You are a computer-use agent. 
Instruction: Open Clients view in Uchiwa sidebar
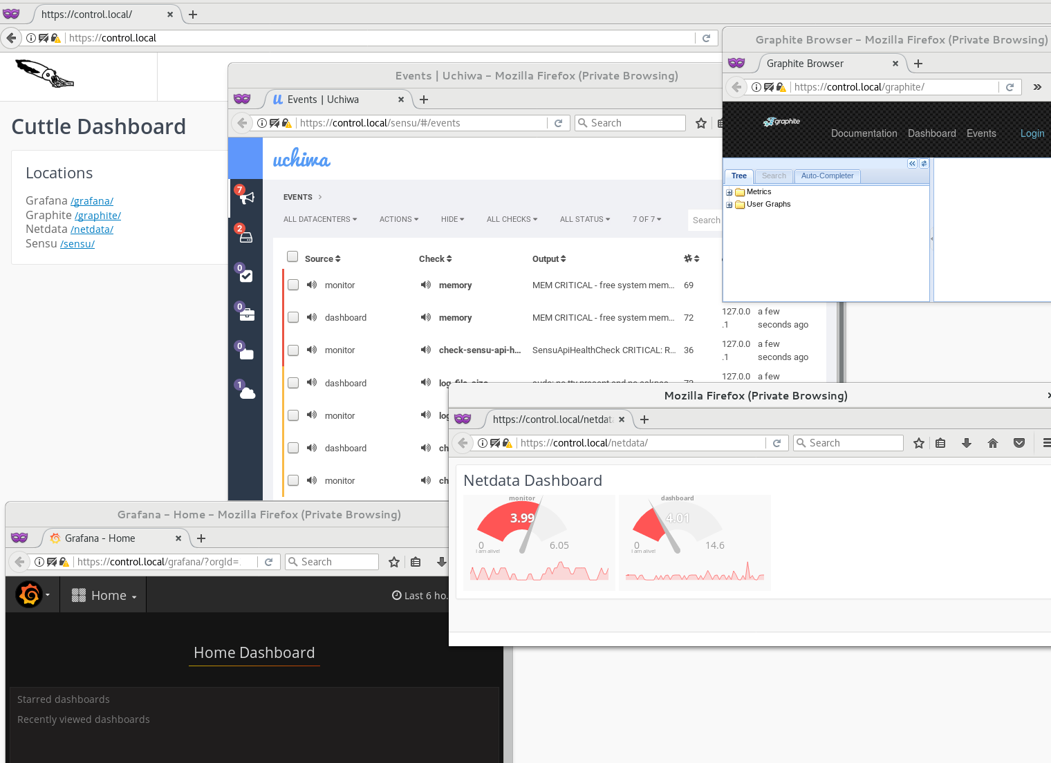(x=246, y=237)
